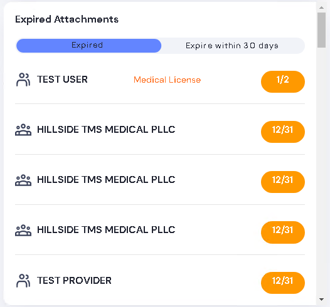Select the second HILLSIDE TMS MEDICAL PLLC entry
Image resolution: width=330 pixels, height=307 pixels.
coord(106,180)
